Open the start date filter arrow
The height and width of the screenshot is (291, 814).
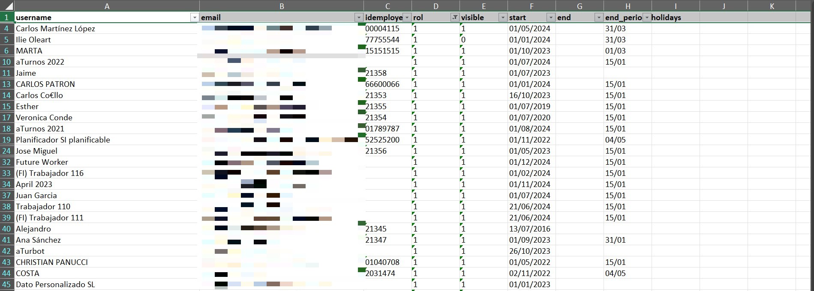tap(551, 18)
